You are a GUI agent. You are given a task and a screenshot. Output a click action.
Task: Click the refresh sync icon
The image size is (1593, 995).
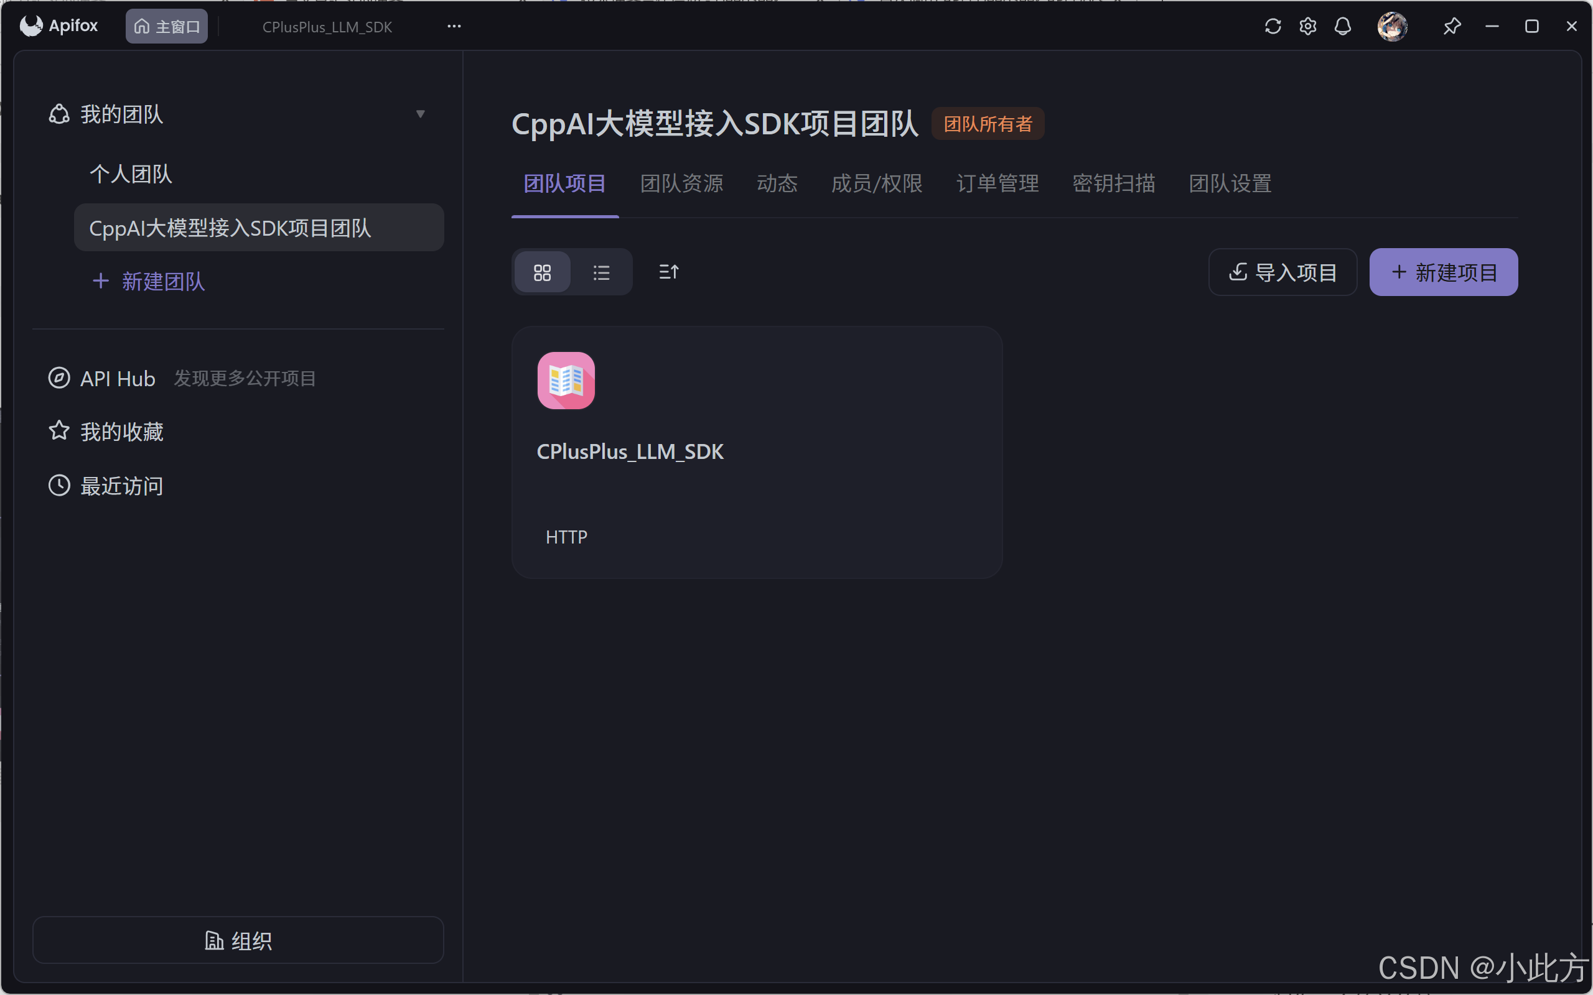pos(1273,26)
